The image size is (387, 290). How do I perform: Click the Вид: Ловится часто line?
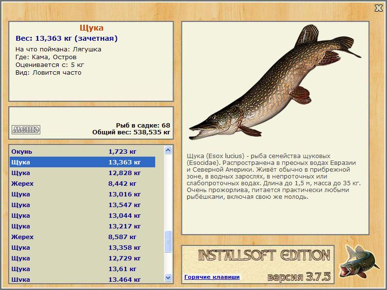pyautogui.click(x=48, y=73)
